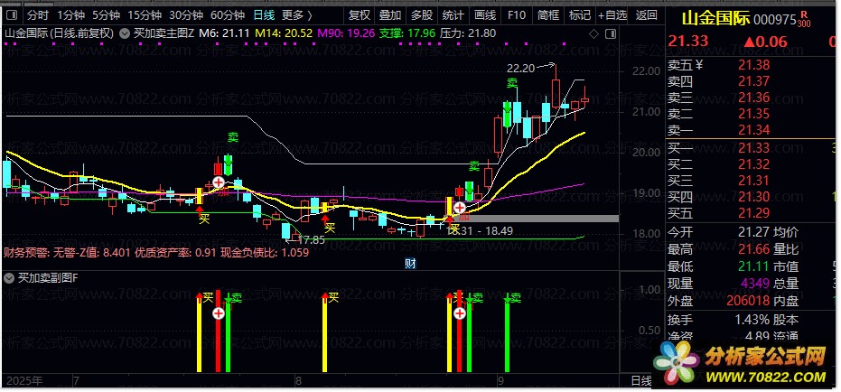Image resolution: width=841 pixels, height=392 pixels.
Task: Click the yellow 买 signal in mid-July
Action: (x=204, y=218)
